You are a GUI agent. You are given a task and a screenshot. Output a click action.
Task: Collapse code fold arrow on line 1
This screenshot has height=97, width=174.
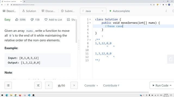[x=90, y=19]
